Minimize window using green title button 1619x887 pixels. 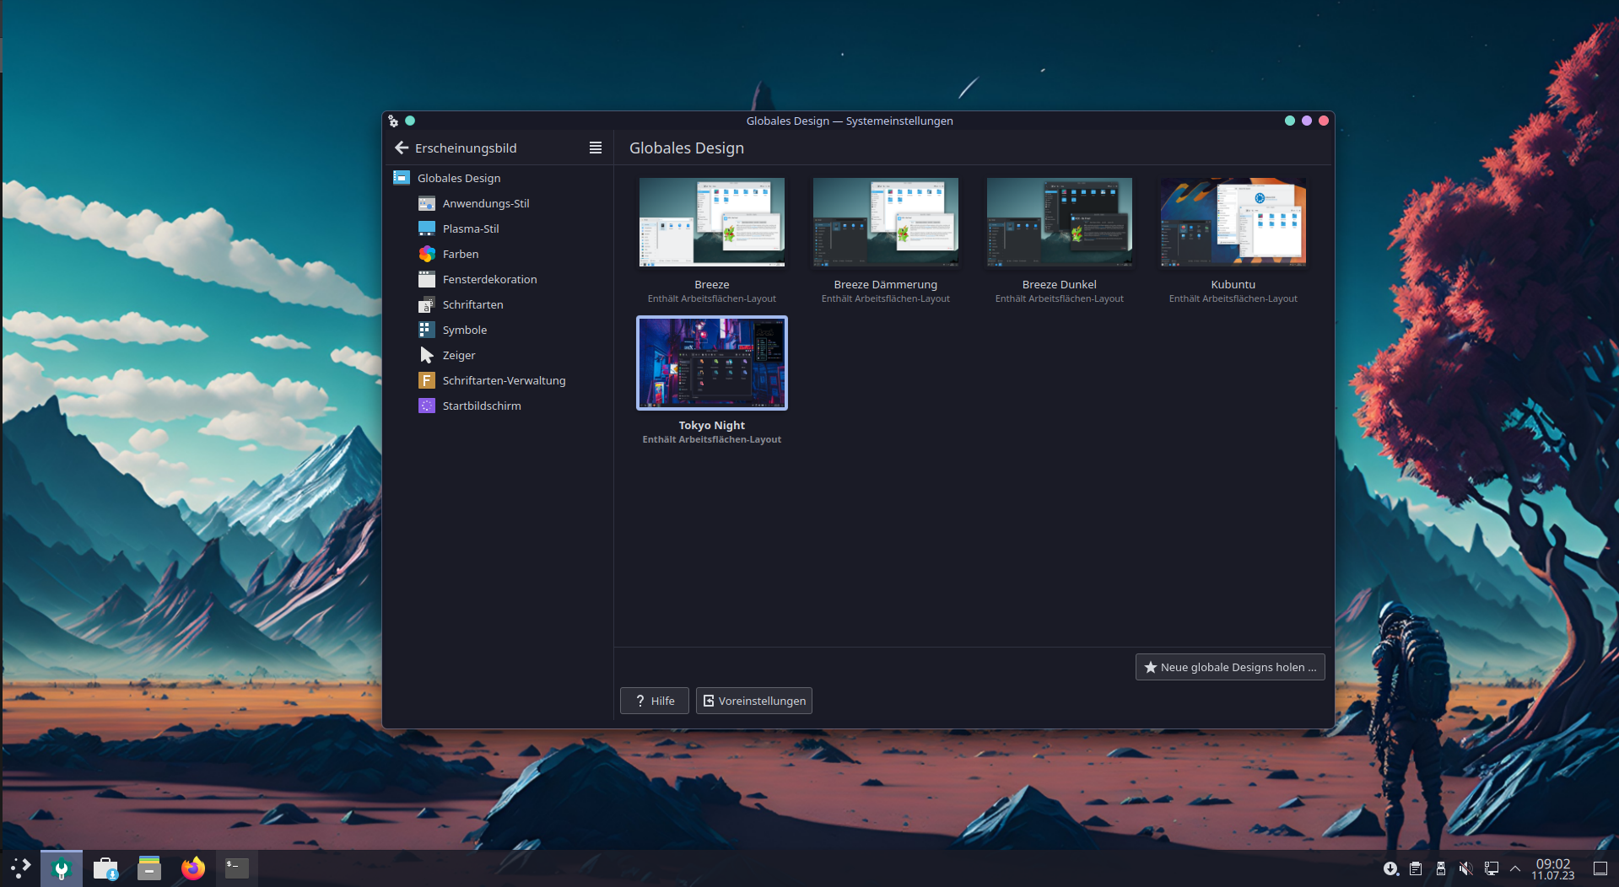(x=1290, y=121)
